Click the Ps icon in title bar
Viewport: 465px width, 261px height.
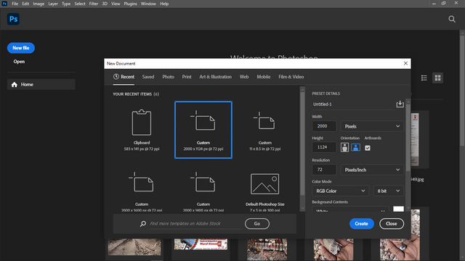(4, 4)
